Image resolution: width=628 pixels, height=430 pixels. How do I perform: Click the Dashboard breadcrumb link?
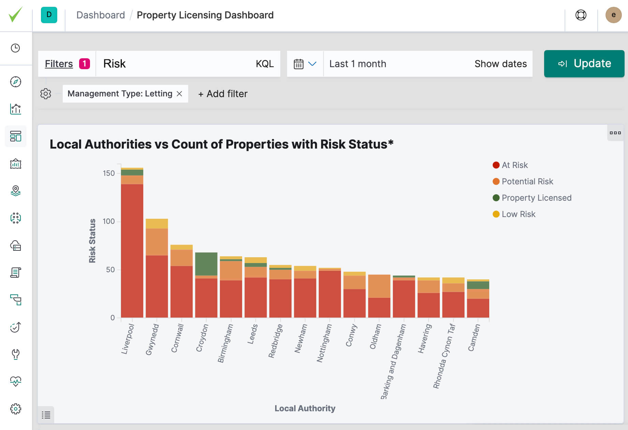101,15
